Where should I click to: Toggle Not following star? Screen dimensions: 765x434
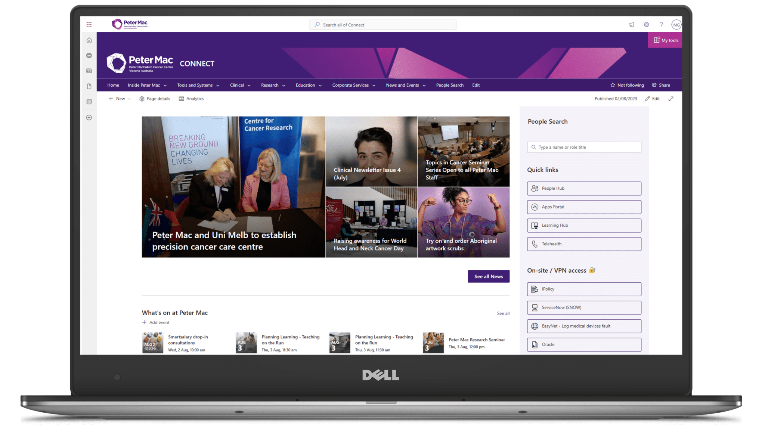pos(627,85)
